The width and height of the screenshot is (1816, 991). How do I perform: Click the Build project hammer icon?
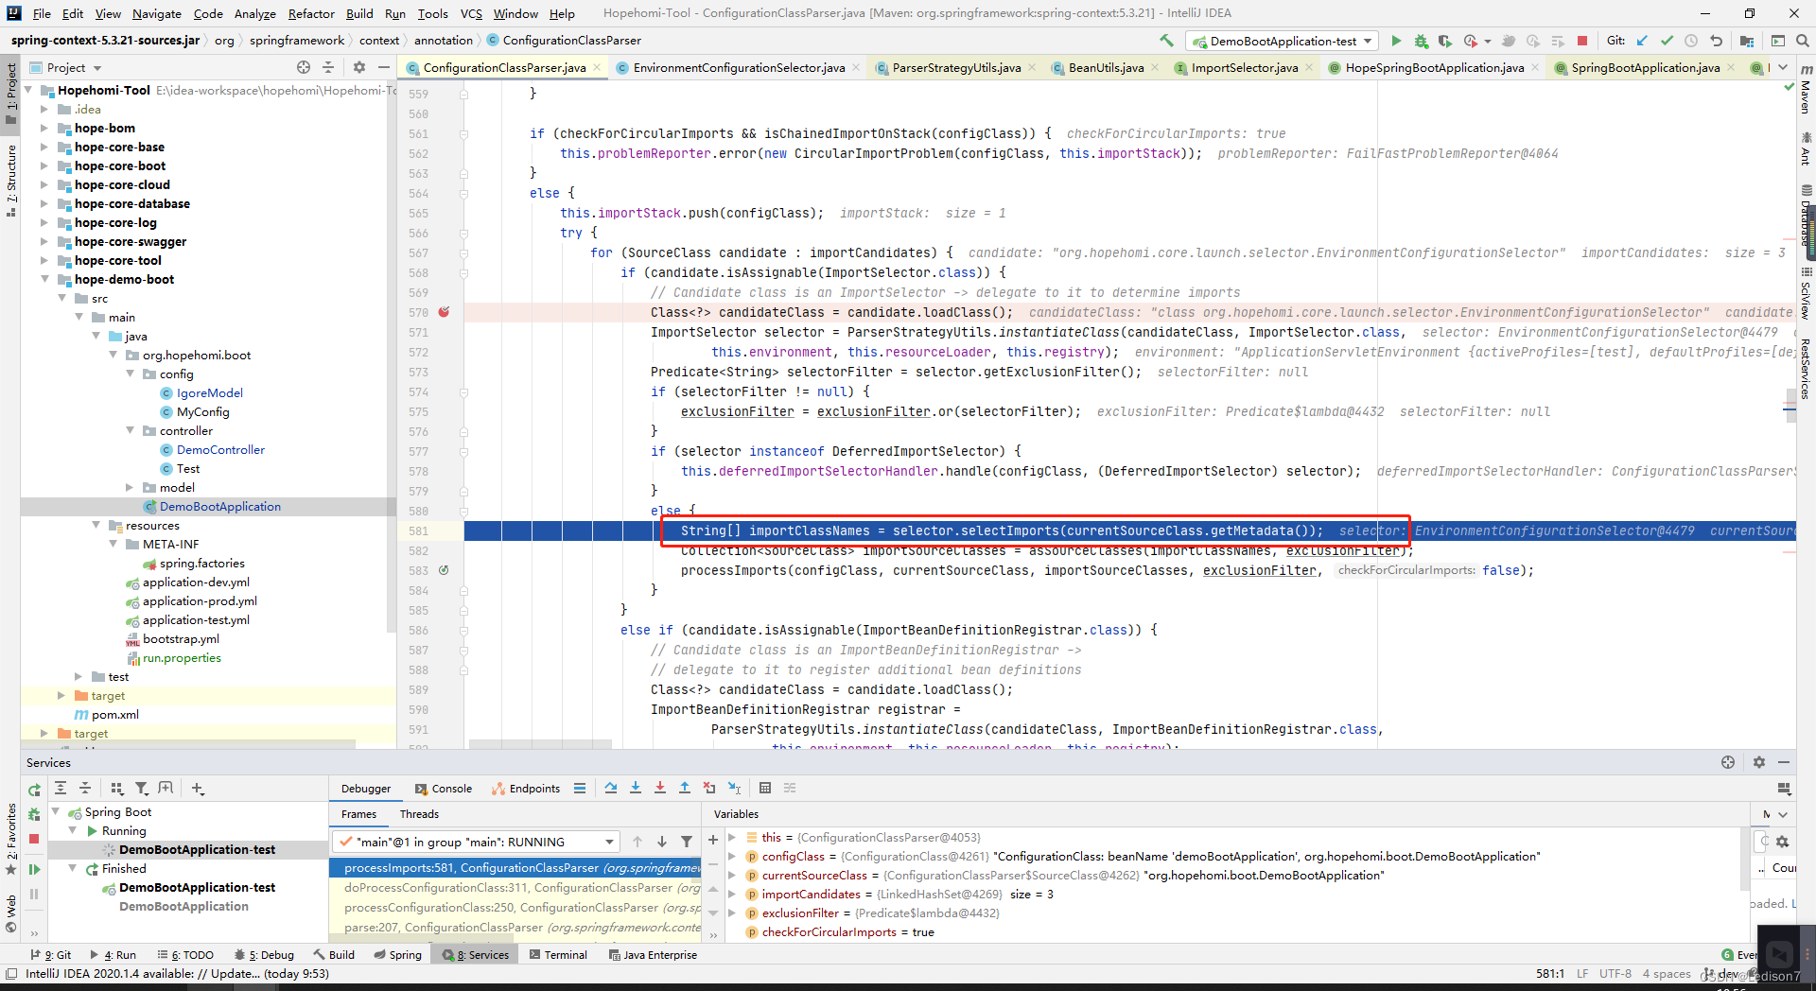(1166, 41)
